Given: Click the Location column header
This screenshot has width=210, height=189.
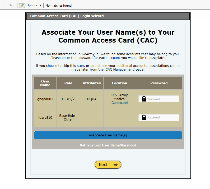Looking at the screenshot, I should click(120, 83).
